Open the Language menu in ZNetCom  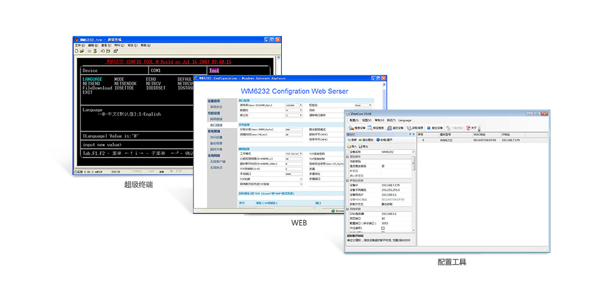tap(405, 120)
